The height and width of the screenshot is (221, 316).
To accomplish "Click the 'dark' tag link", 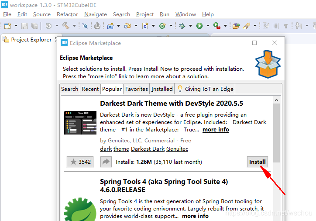I will pos(106,149).
